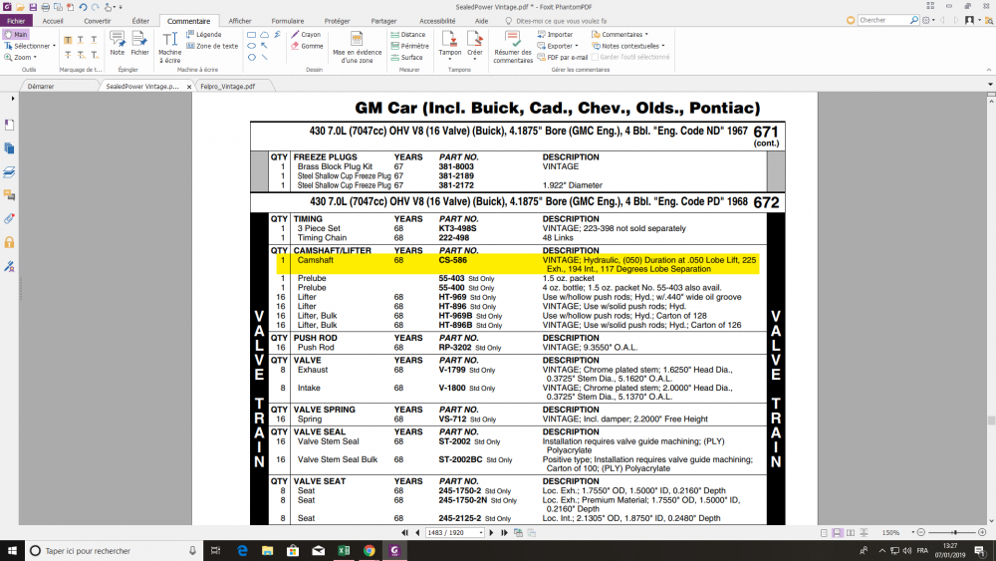The image size is (996, 561).
Task: Click the Save icon in quick access toolbar
Action: (33, 7)
